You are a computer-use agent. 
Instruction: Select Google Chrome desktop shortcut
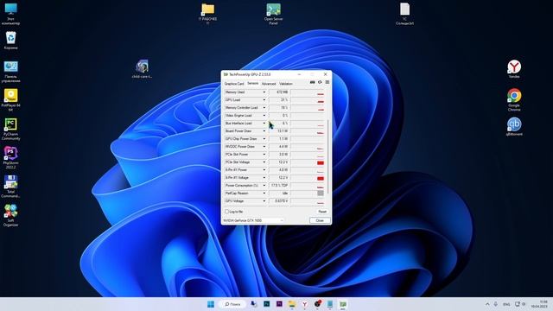[x=514, y=100]
